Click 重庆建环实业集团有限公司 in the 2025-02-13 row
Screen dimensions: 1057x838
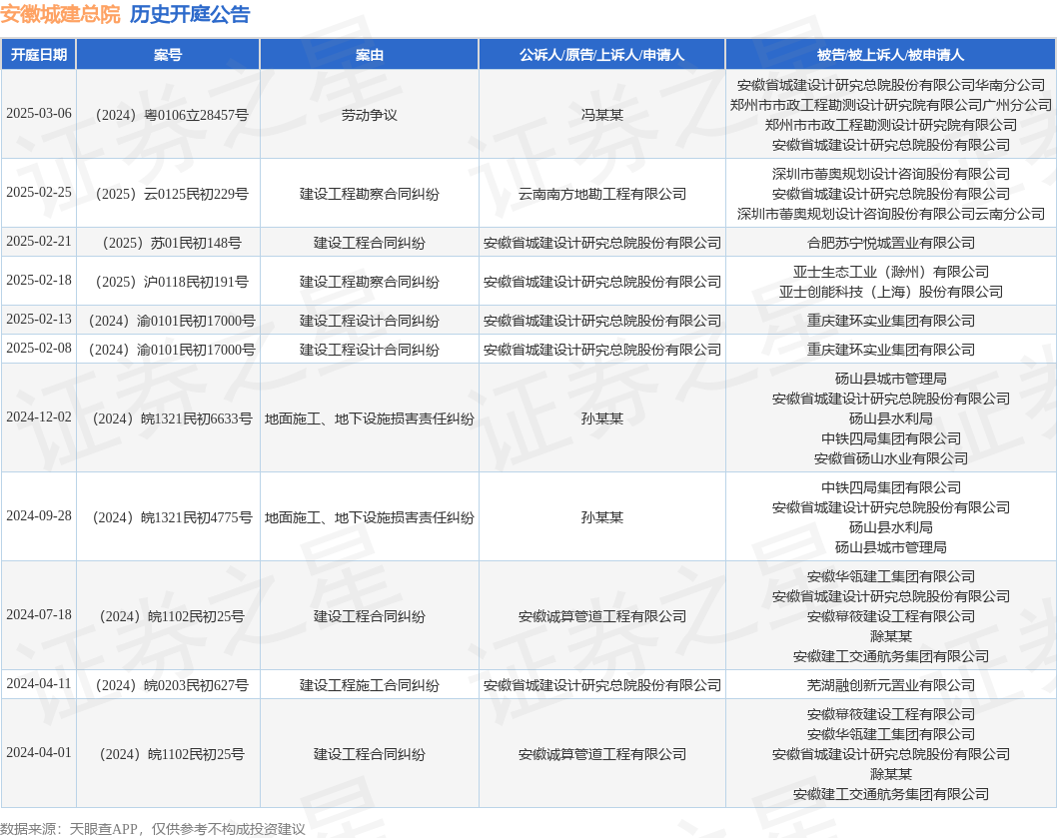point(890,321)
